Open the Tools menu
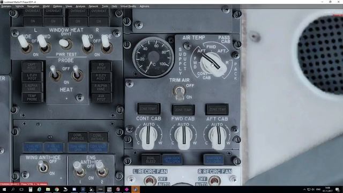 [x=105, y=6]
